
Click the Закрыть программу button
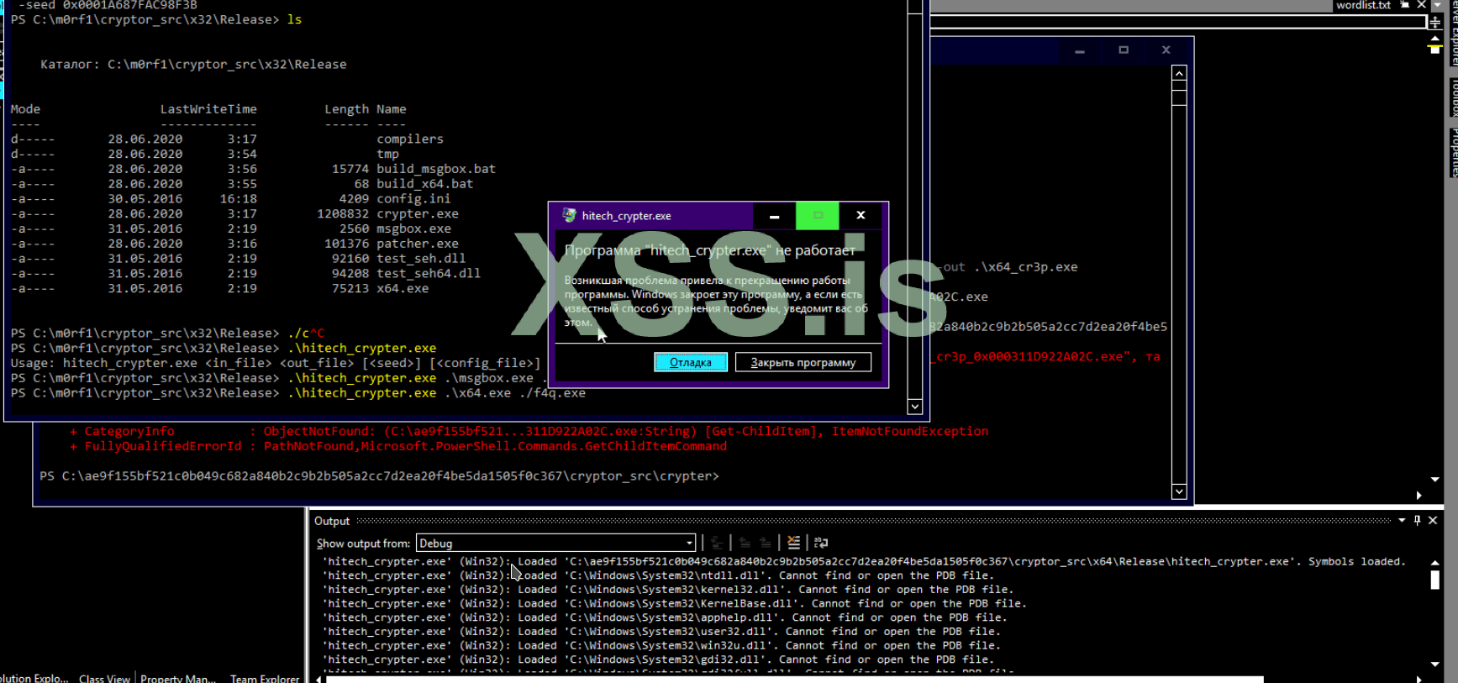(x=803, y=362)
